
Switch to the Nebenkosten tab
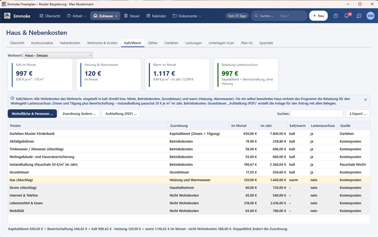point(70,43)
